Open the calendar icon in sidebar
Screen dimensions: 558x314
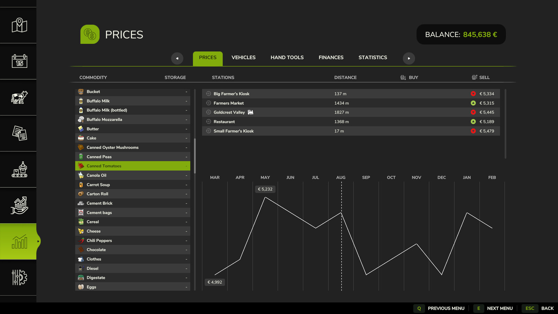click(x=19, y=61)
